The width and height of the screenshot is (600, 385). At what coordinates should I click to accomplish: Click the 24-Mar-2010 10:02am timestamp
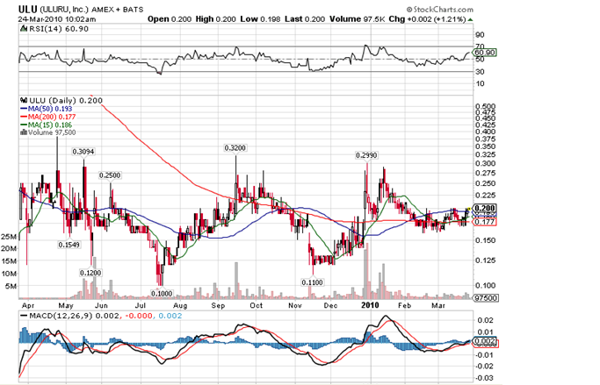56,19
